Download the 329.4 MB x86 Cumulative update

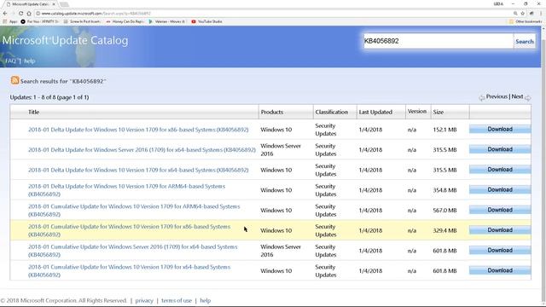[500, 230]
